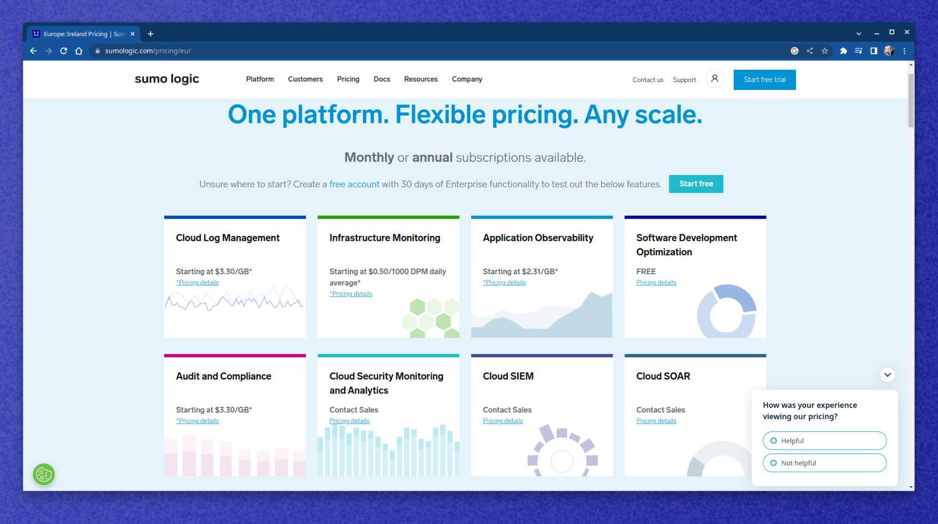Open the playlist extension icon in the toolbar
This screenshot has width=938, height=524.
[x=858, y=51]
